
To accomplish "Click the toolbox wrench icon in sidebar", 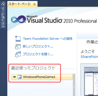I will coord(3,3).
